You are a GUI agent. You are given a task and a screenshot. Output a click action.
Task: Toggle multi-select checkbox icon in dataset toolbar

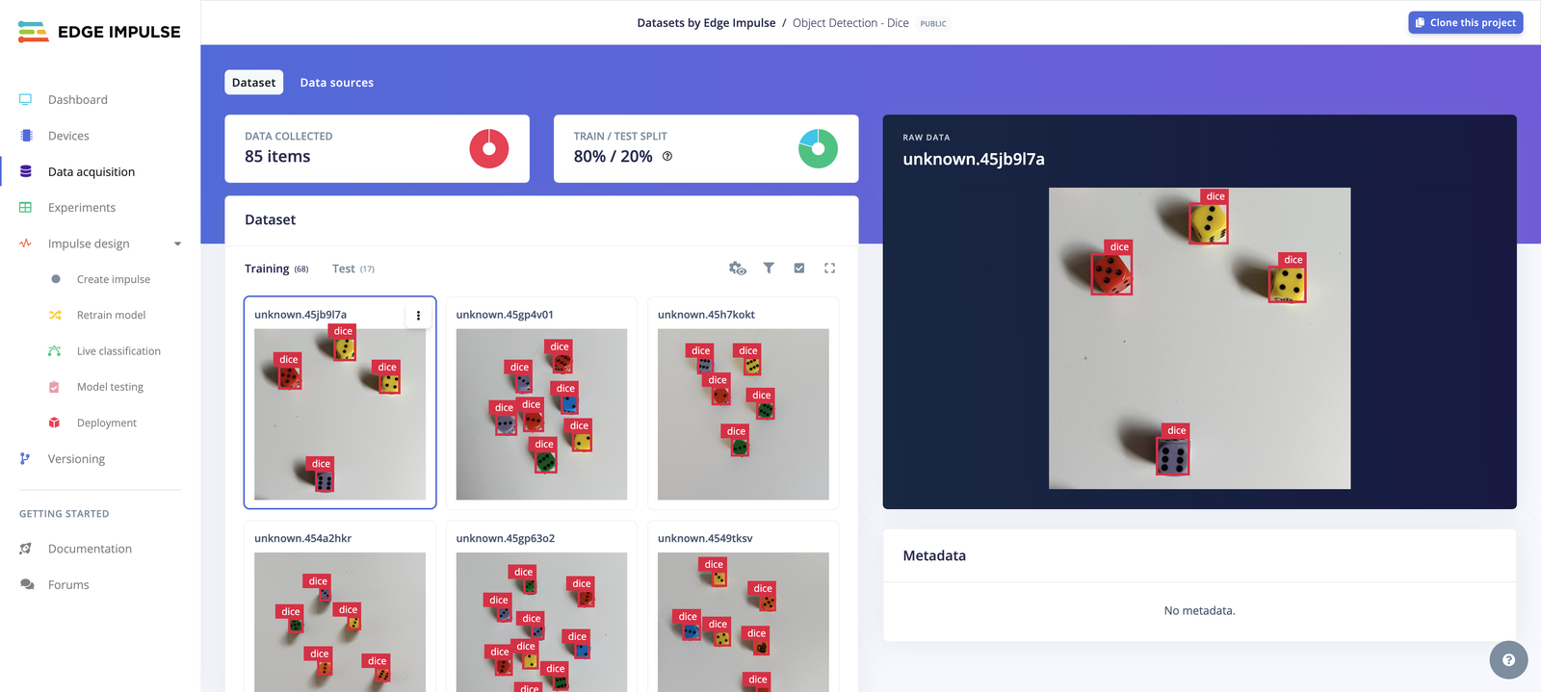[799, 269]
